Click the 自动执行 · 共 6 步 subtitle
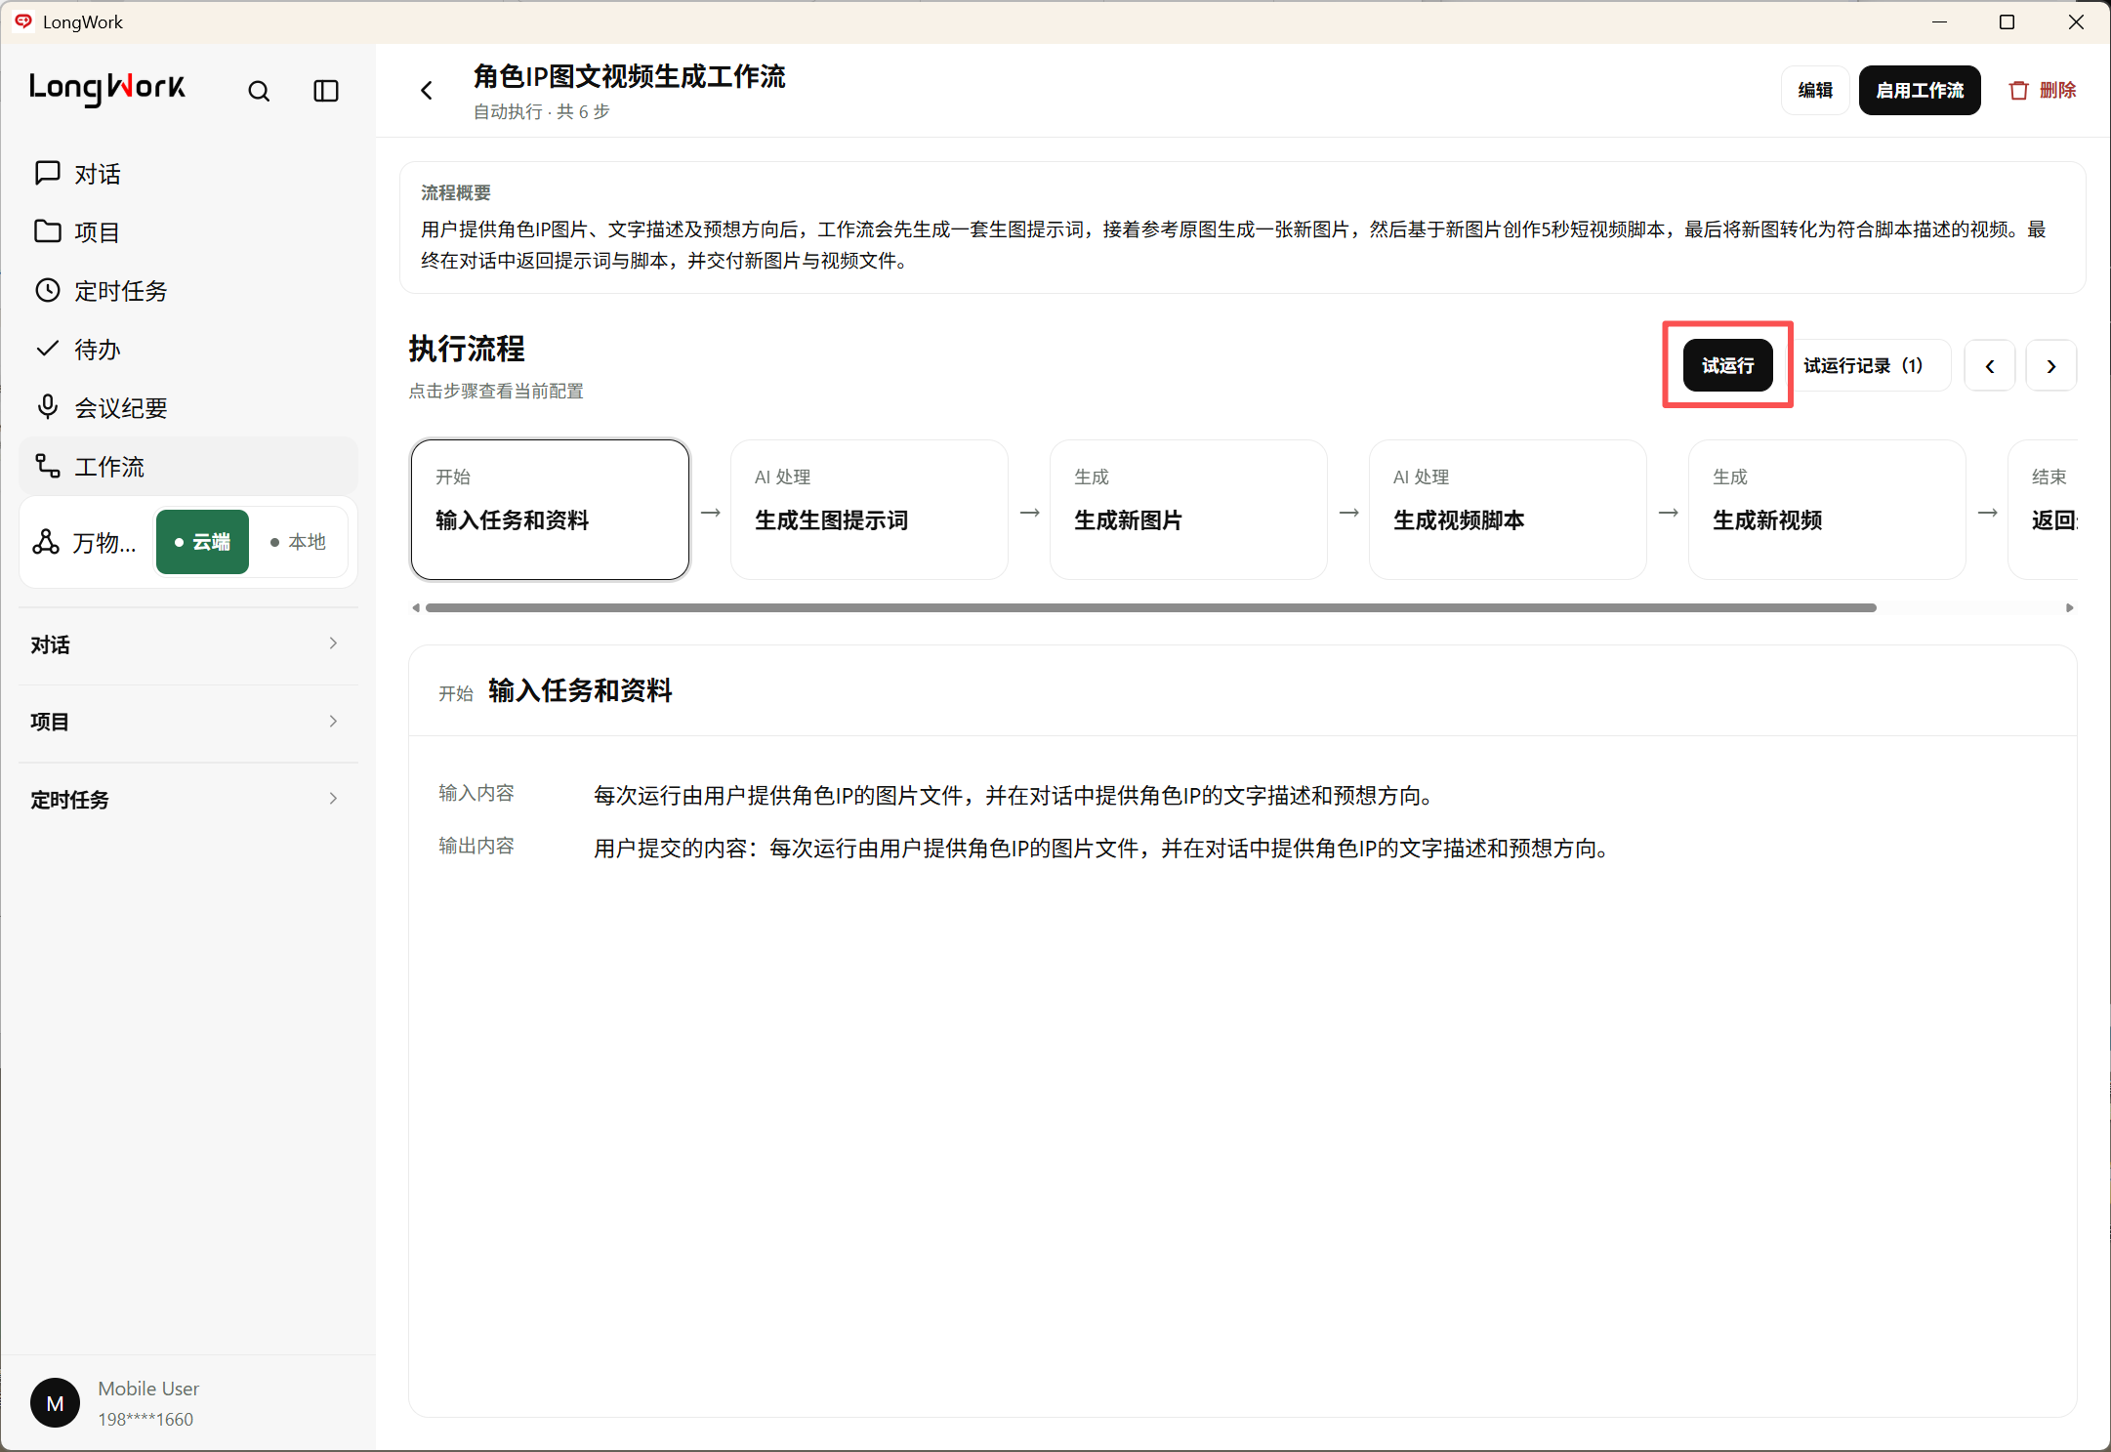Screen dimensions: 2111x1452 (542, 112)
